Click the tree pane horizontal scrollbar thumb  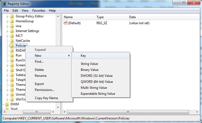pyautogui.click(x=37, y=112)
